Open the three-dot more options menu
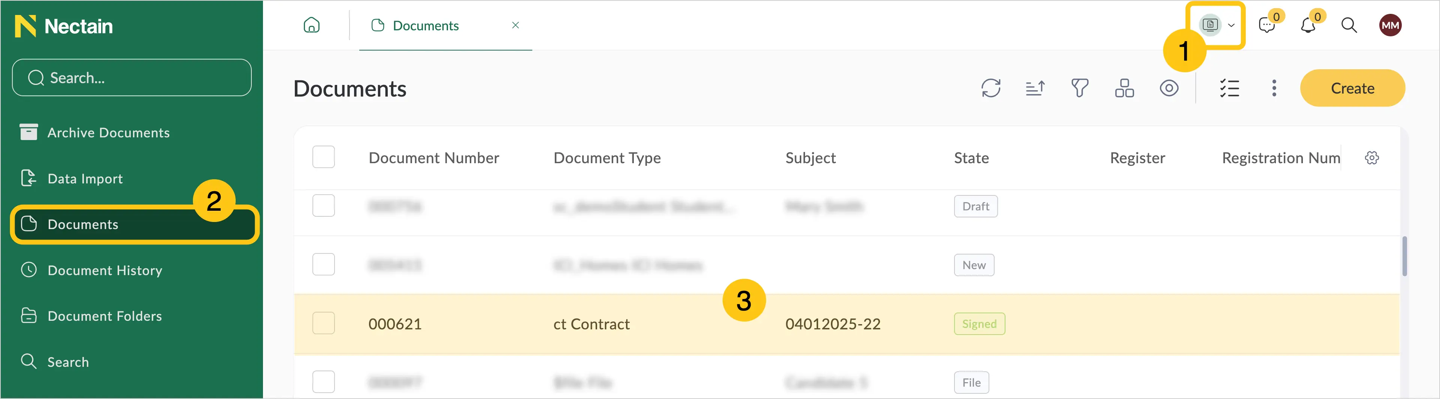Image resolution: width=1440 pixels, height=399 pixels. (x=1274, y=88)
